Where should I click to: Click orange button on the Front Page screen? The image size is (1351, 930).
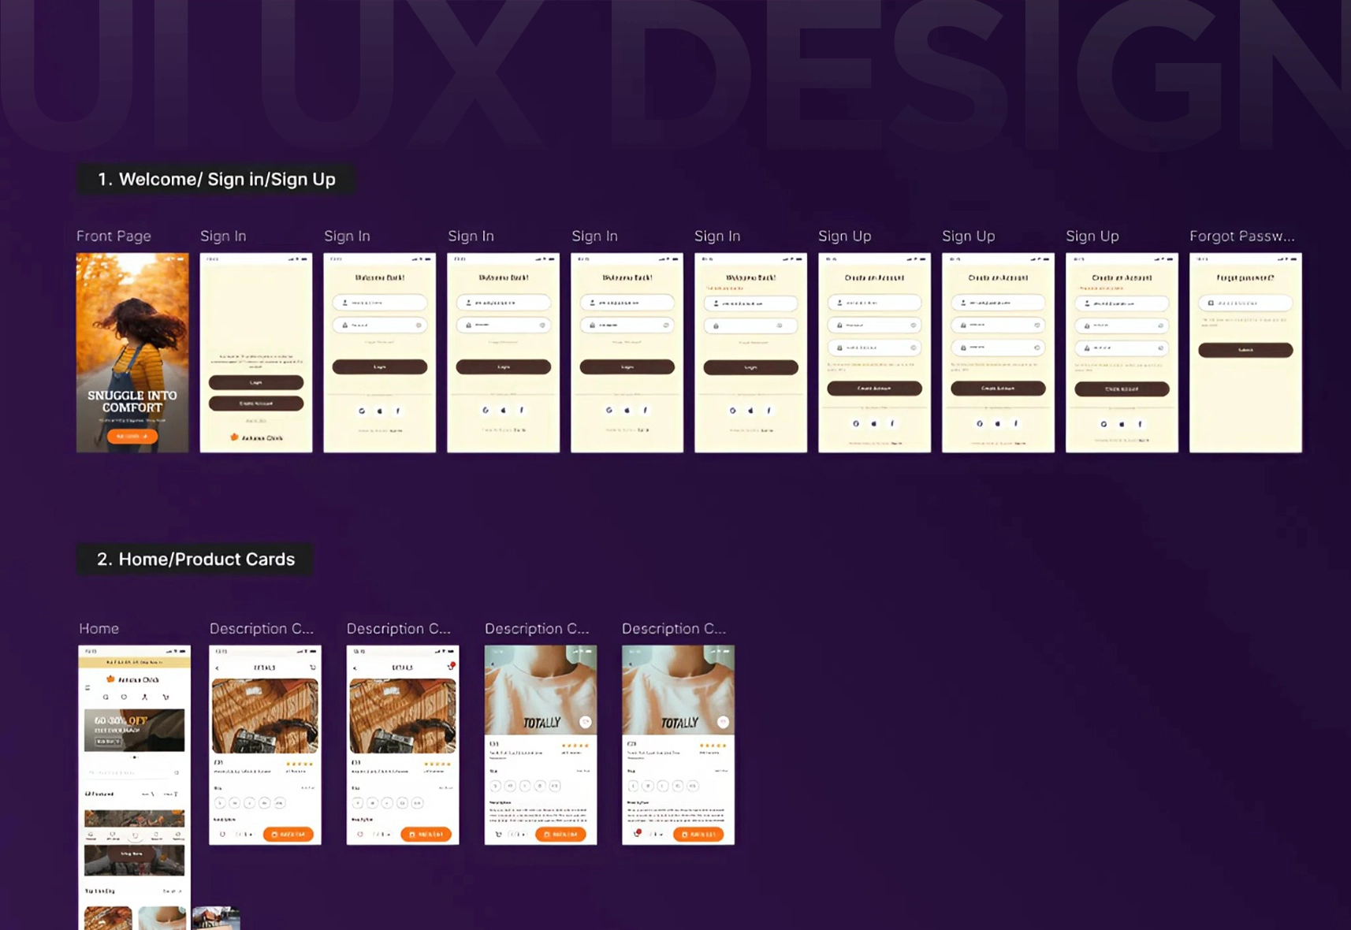click(132, 436)
